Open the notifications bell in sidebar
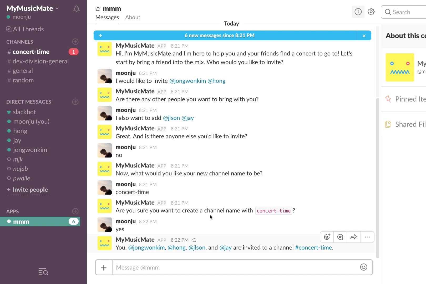Image resolution: width=426 pixels, height=284 pixels. 76,9
